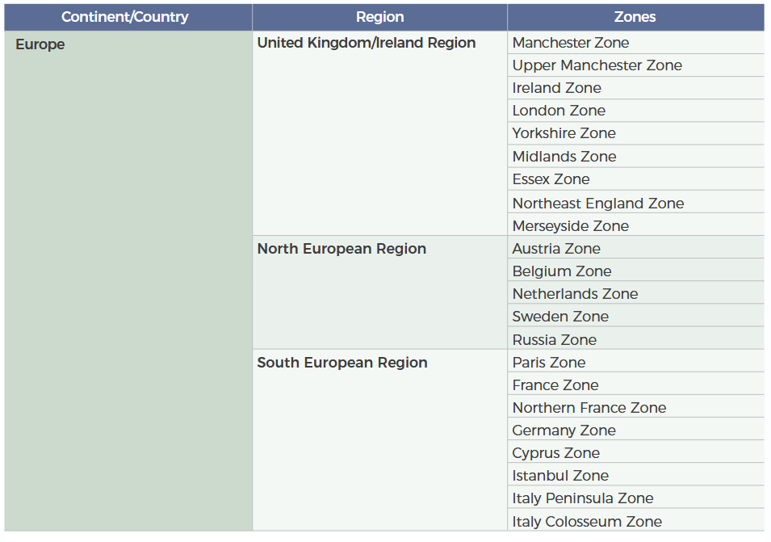Select North European Region cell

click(342, 249)
